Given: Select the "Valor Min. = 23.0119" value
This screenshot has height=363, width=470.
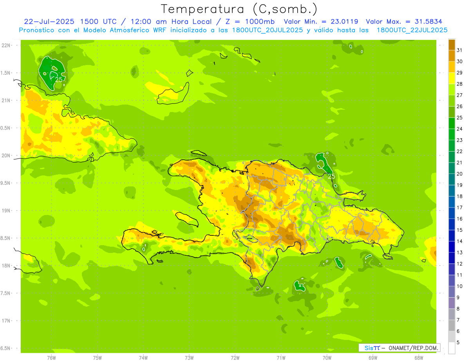Looking at the screenshot, I should tap(321, 22).
